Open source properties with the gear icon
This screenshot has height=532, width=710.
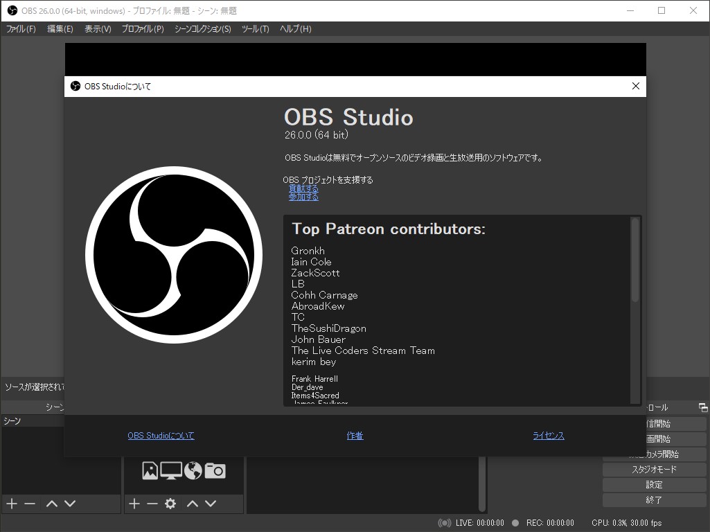[171, 504]
